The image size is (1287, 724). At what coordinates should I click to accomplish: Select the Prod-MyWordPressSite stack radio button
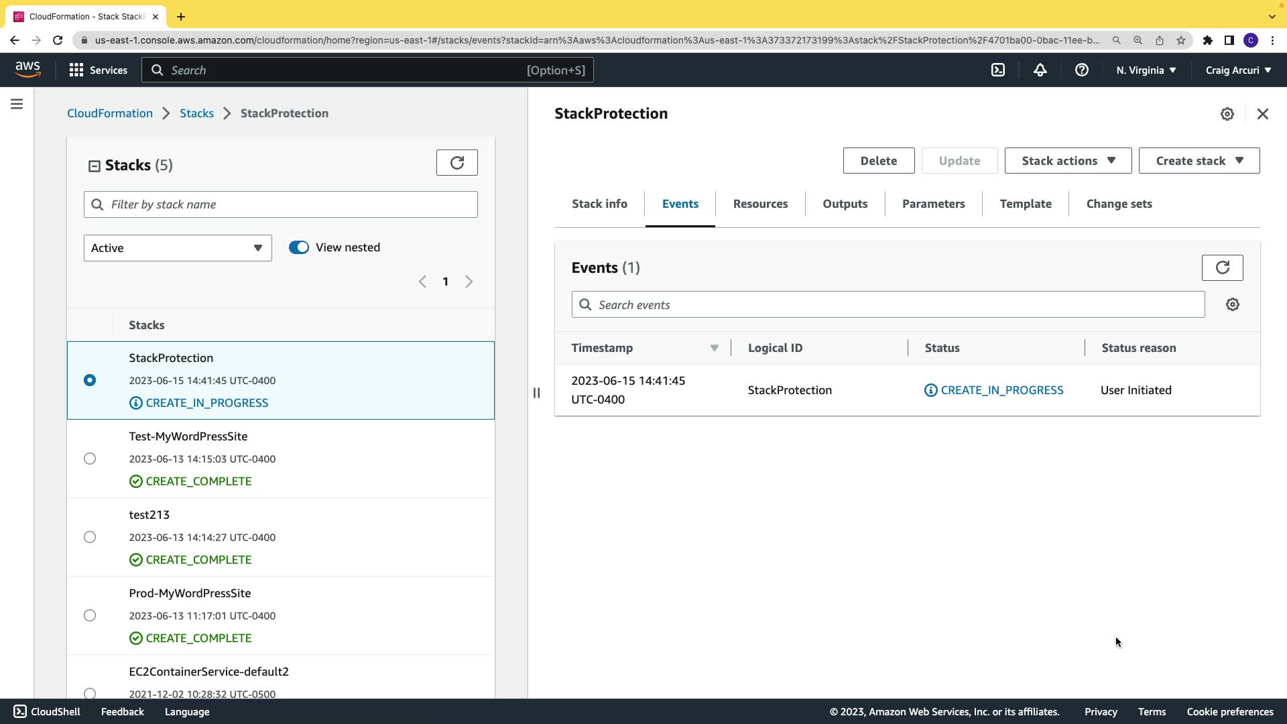[x=90, y=615]
